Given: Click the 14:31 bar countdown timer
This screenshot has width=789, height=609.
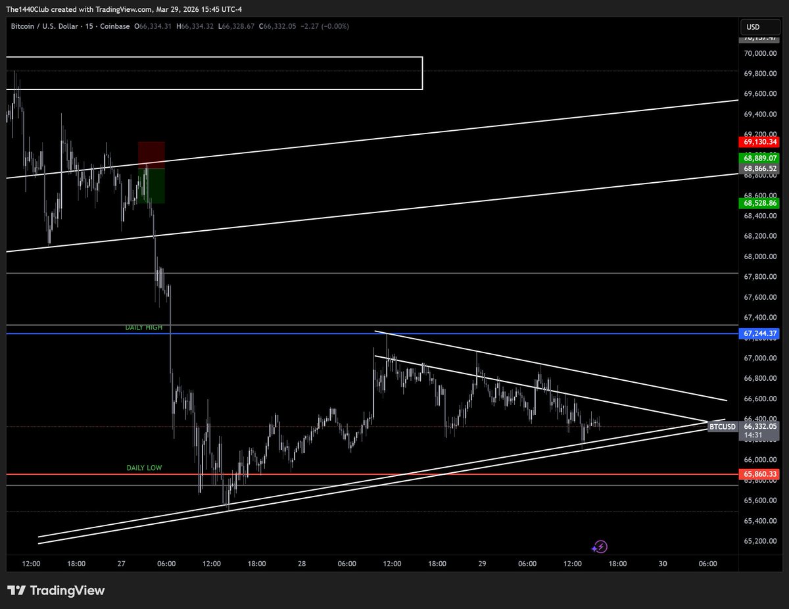Looking at the screenshot, I should [x=753, y=435].
